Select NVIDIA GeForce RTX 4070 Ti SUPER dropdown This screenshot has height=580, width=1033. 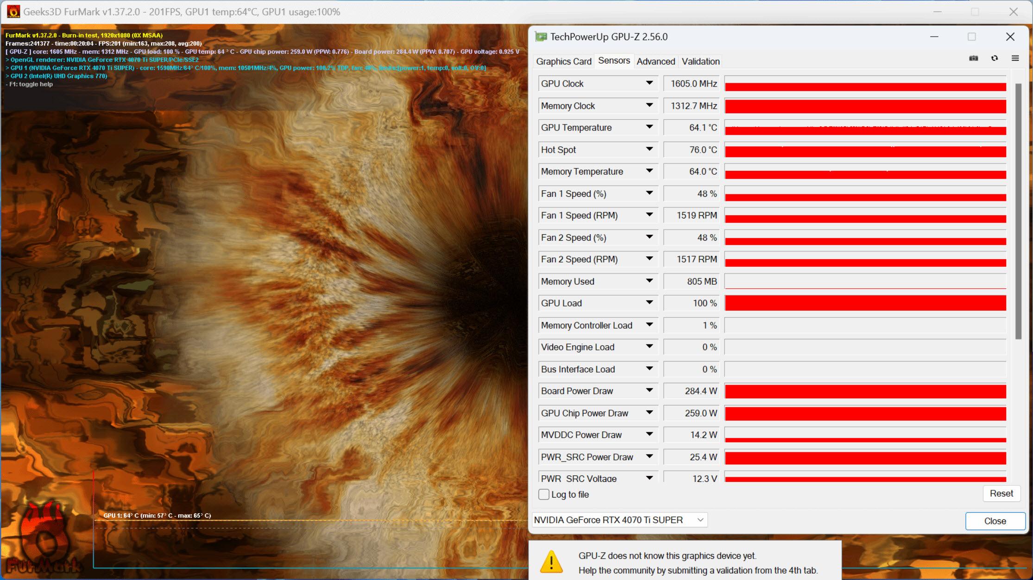point(619,520)
